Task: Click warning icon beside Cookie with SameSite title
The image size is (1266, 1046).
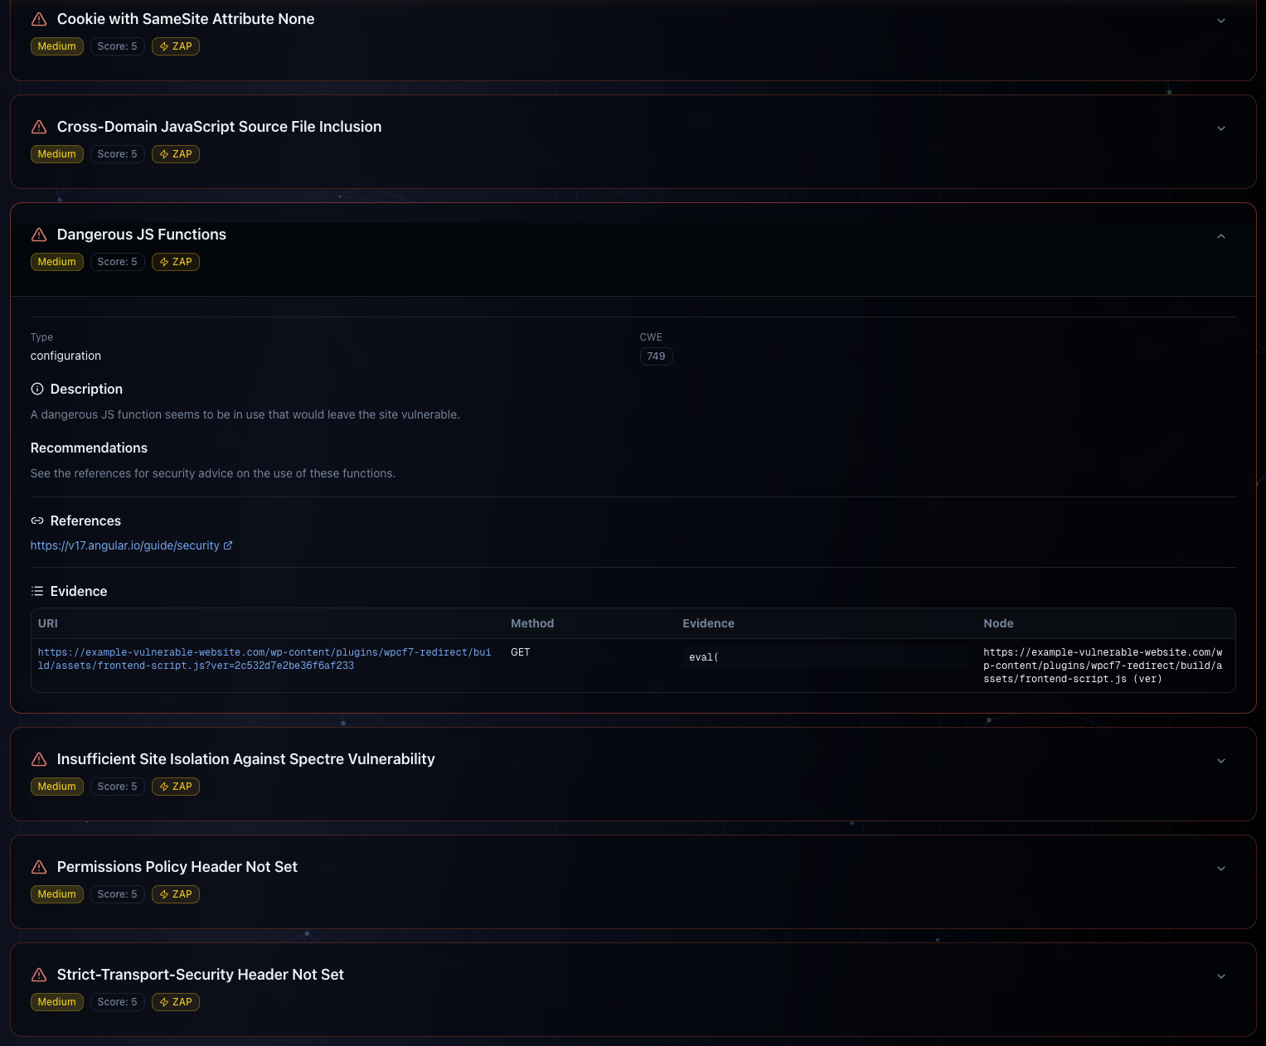Action: click(39, 19)
